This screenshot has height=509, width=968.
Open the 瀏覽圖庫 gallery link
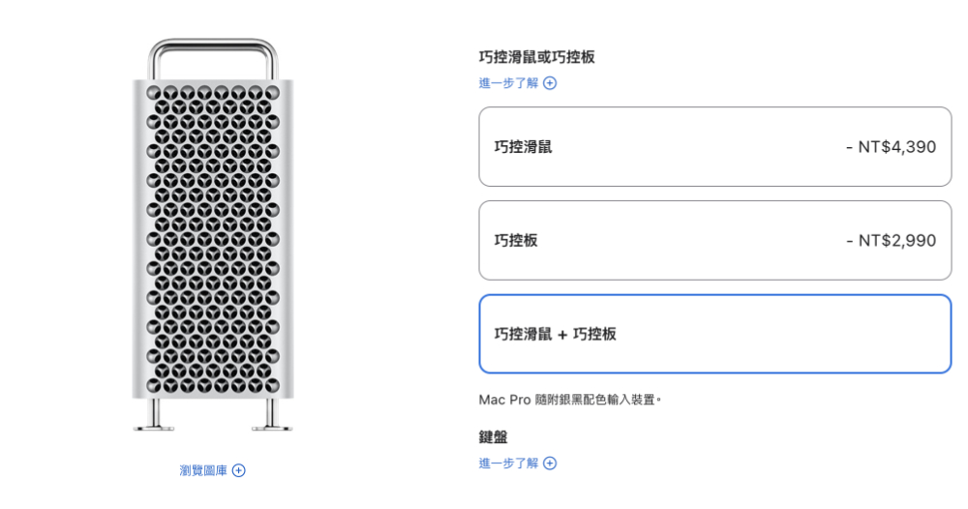click(203, 470)
